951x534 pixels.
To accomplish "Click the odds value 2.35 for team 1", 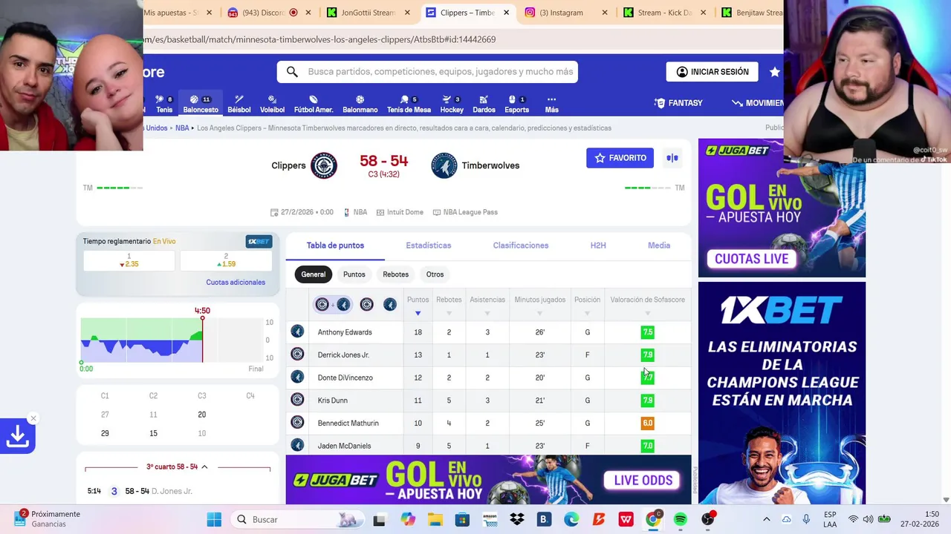I will [129, 261].
